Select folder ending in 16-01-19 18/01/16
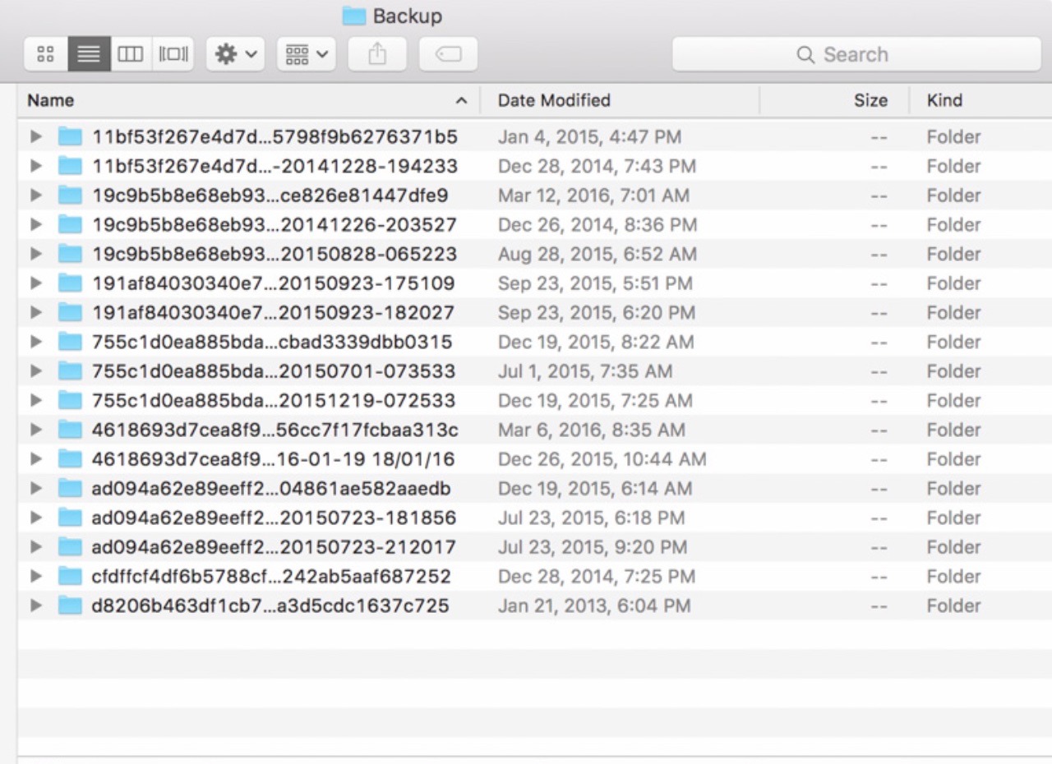Image resolution: width=1052 pixels, height=764 pixels. (273, 459)
